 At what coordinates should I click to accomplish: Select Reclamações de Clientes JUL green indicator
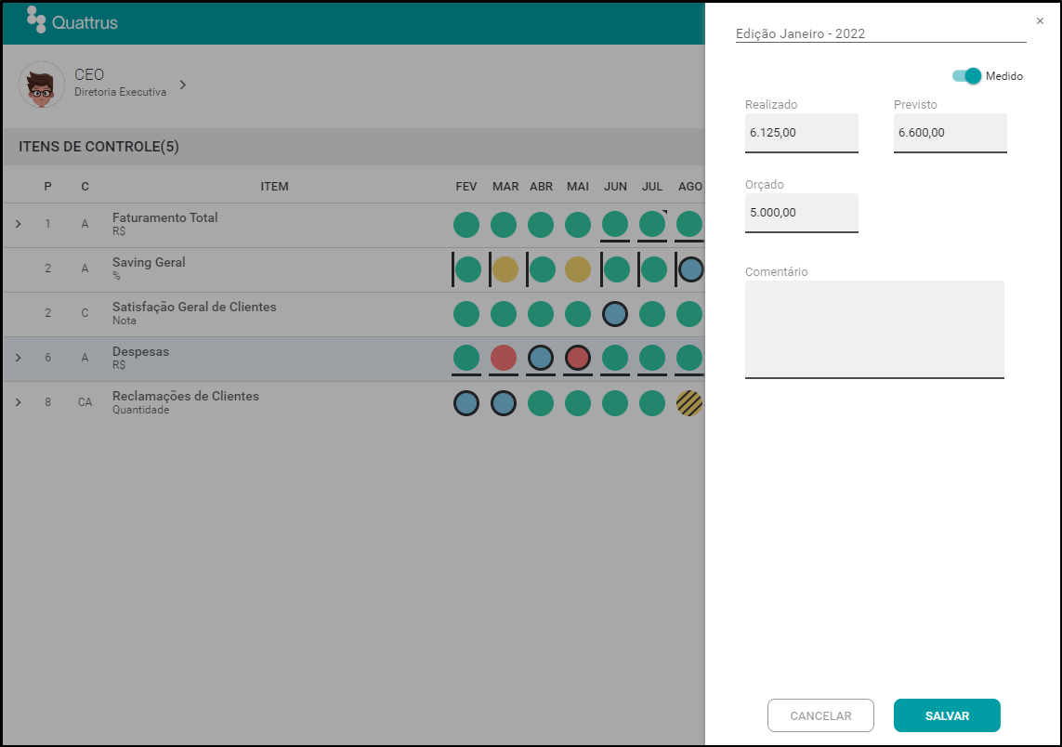[x=652, y=403]
